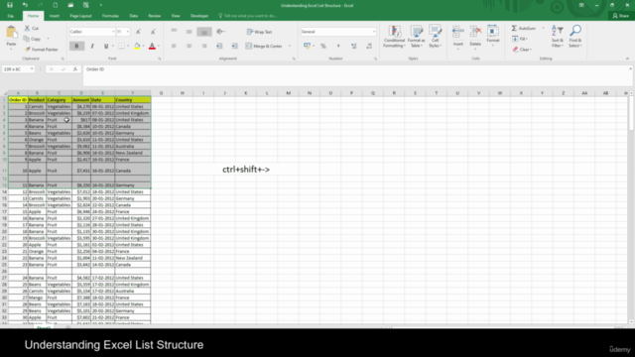The width and height of the screenshot is (635, 357).
Task: Click the Insert Function fx icon
Action: (x=75, y=69)
